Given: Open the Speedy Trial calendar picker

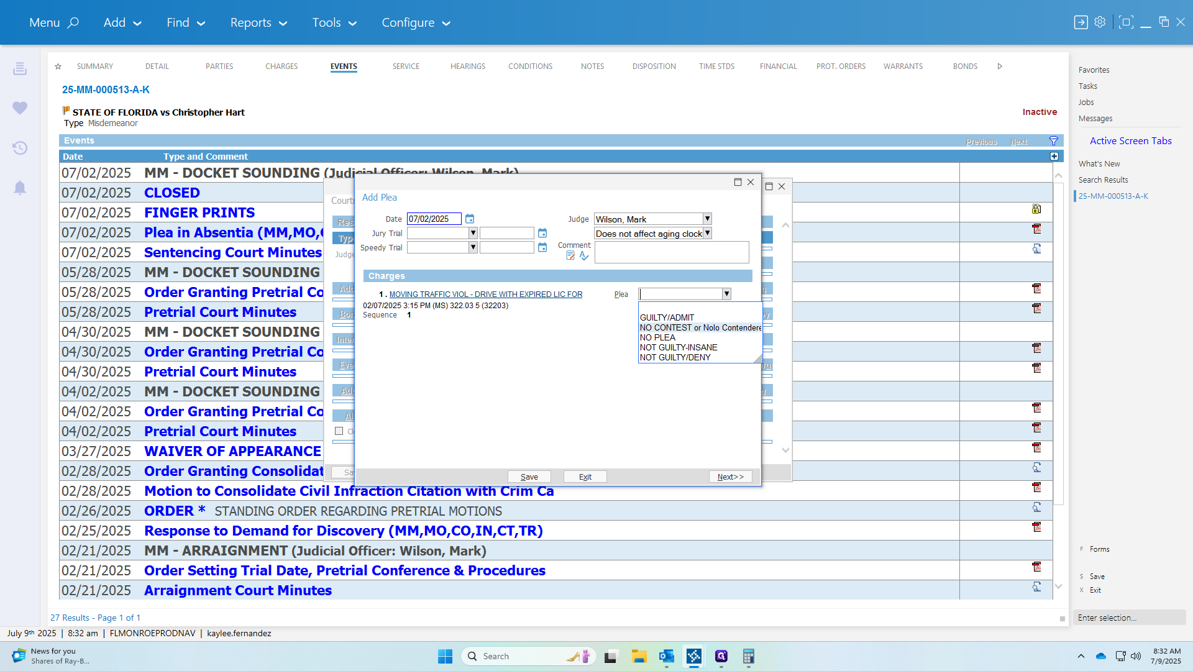Looking at the screenshot, I should [542, 247].
